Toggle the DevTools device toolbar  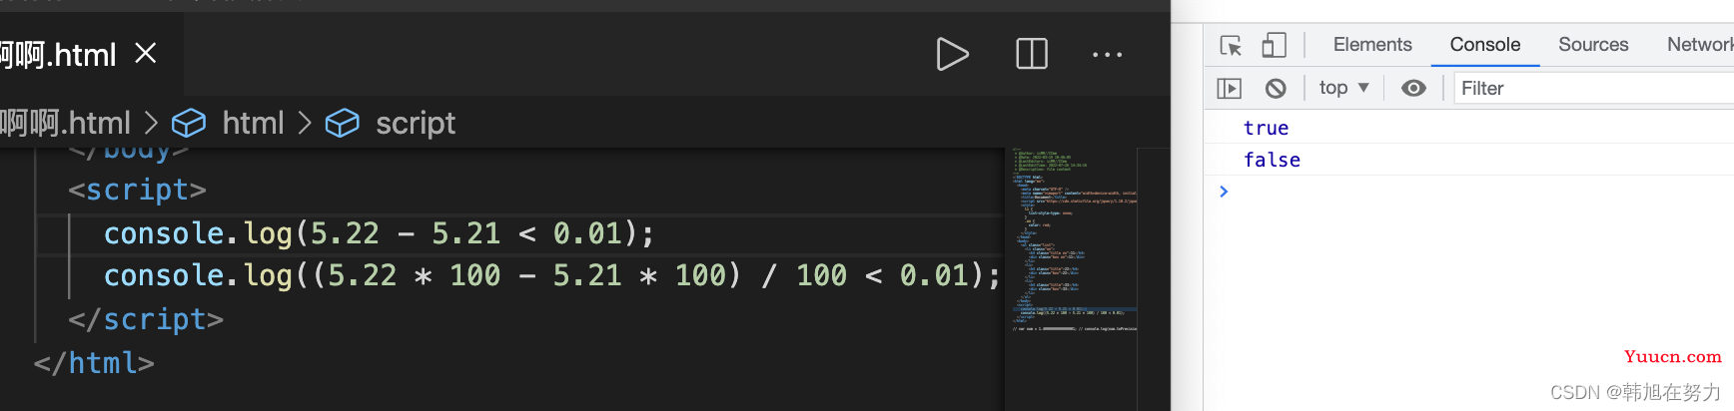1274,45
